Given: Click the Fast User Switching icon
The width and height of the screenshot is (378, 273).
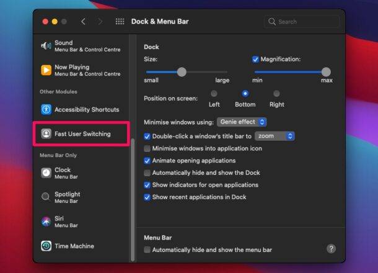Looking at the screenshot, I should coord(46,134).
